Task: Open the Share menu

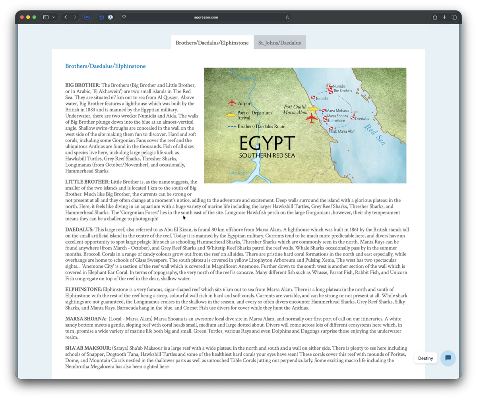Action: click(x=435, y=17)
